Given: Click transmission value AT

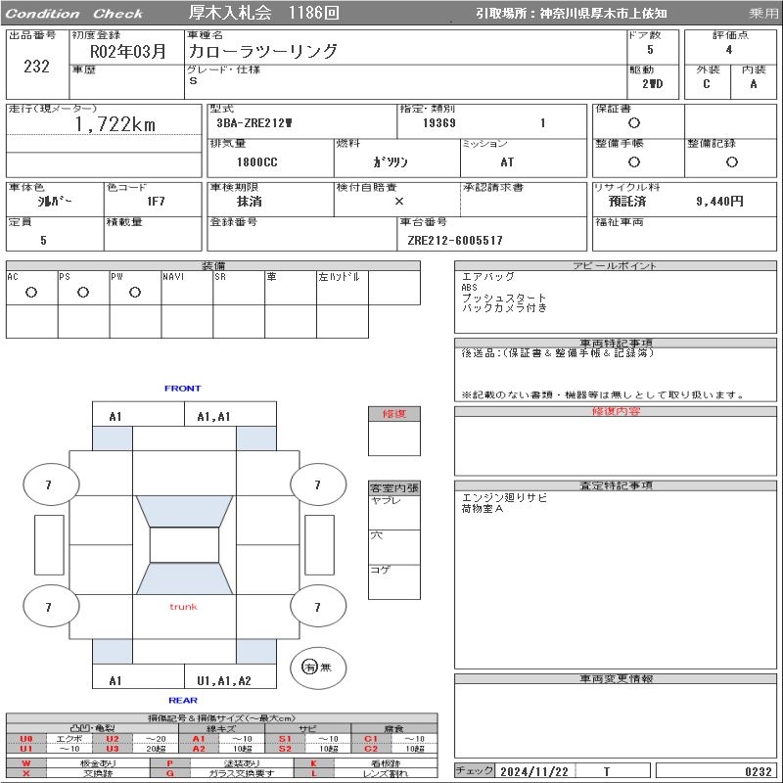Looking at the screenshot, I should point(507,162).
